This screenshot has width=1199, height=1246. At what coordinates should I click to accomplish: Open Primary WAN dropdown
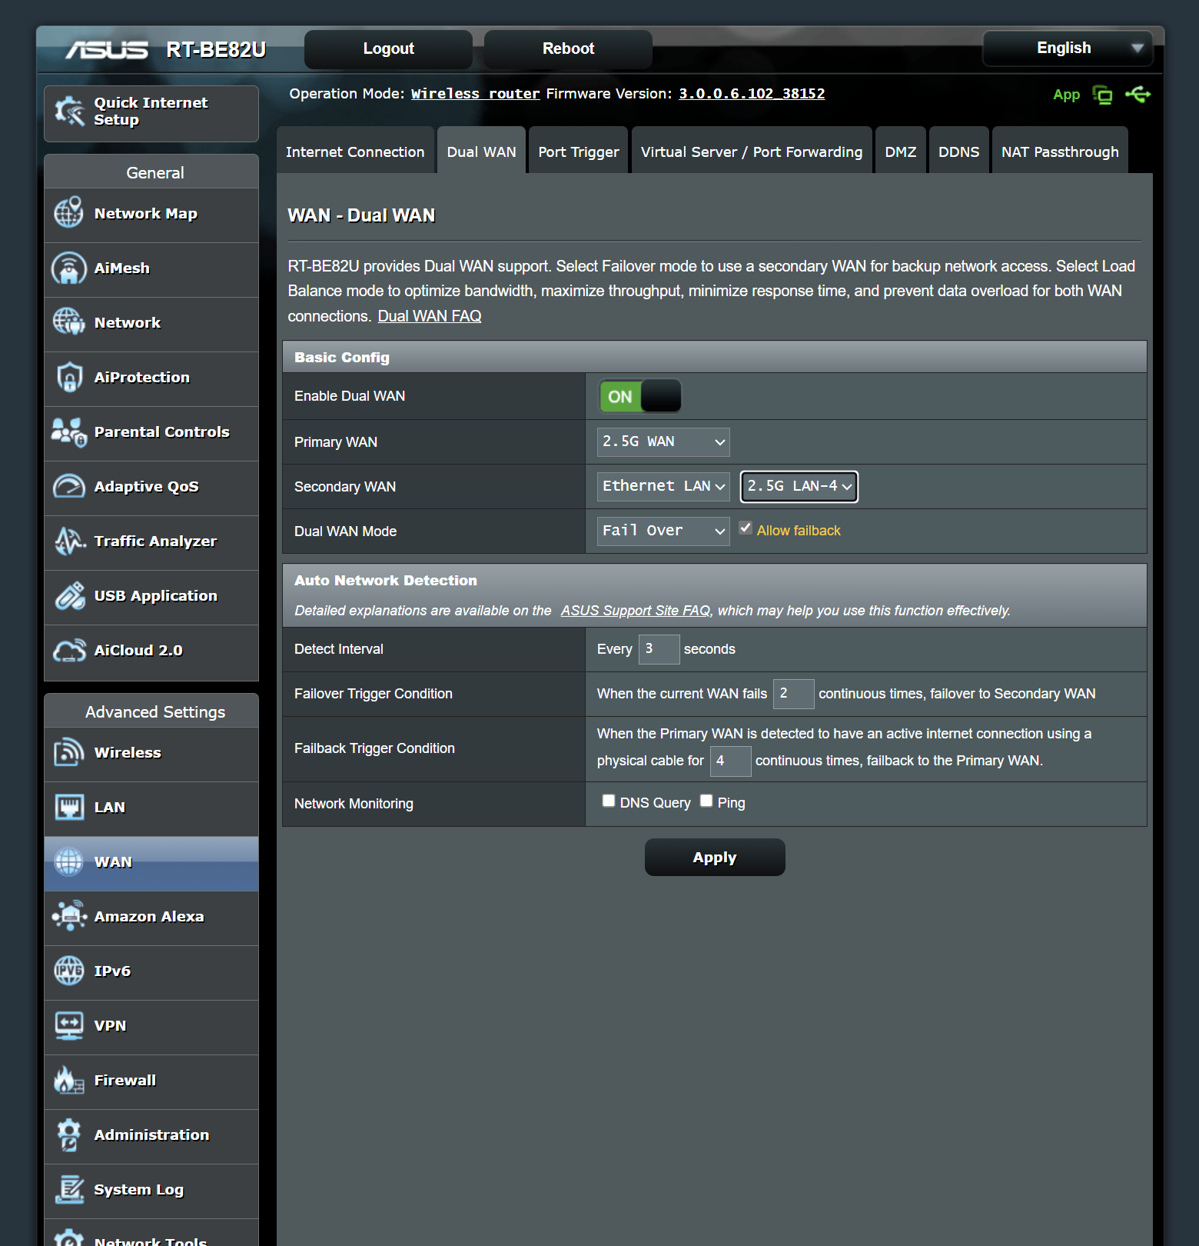tap(663, 441)
